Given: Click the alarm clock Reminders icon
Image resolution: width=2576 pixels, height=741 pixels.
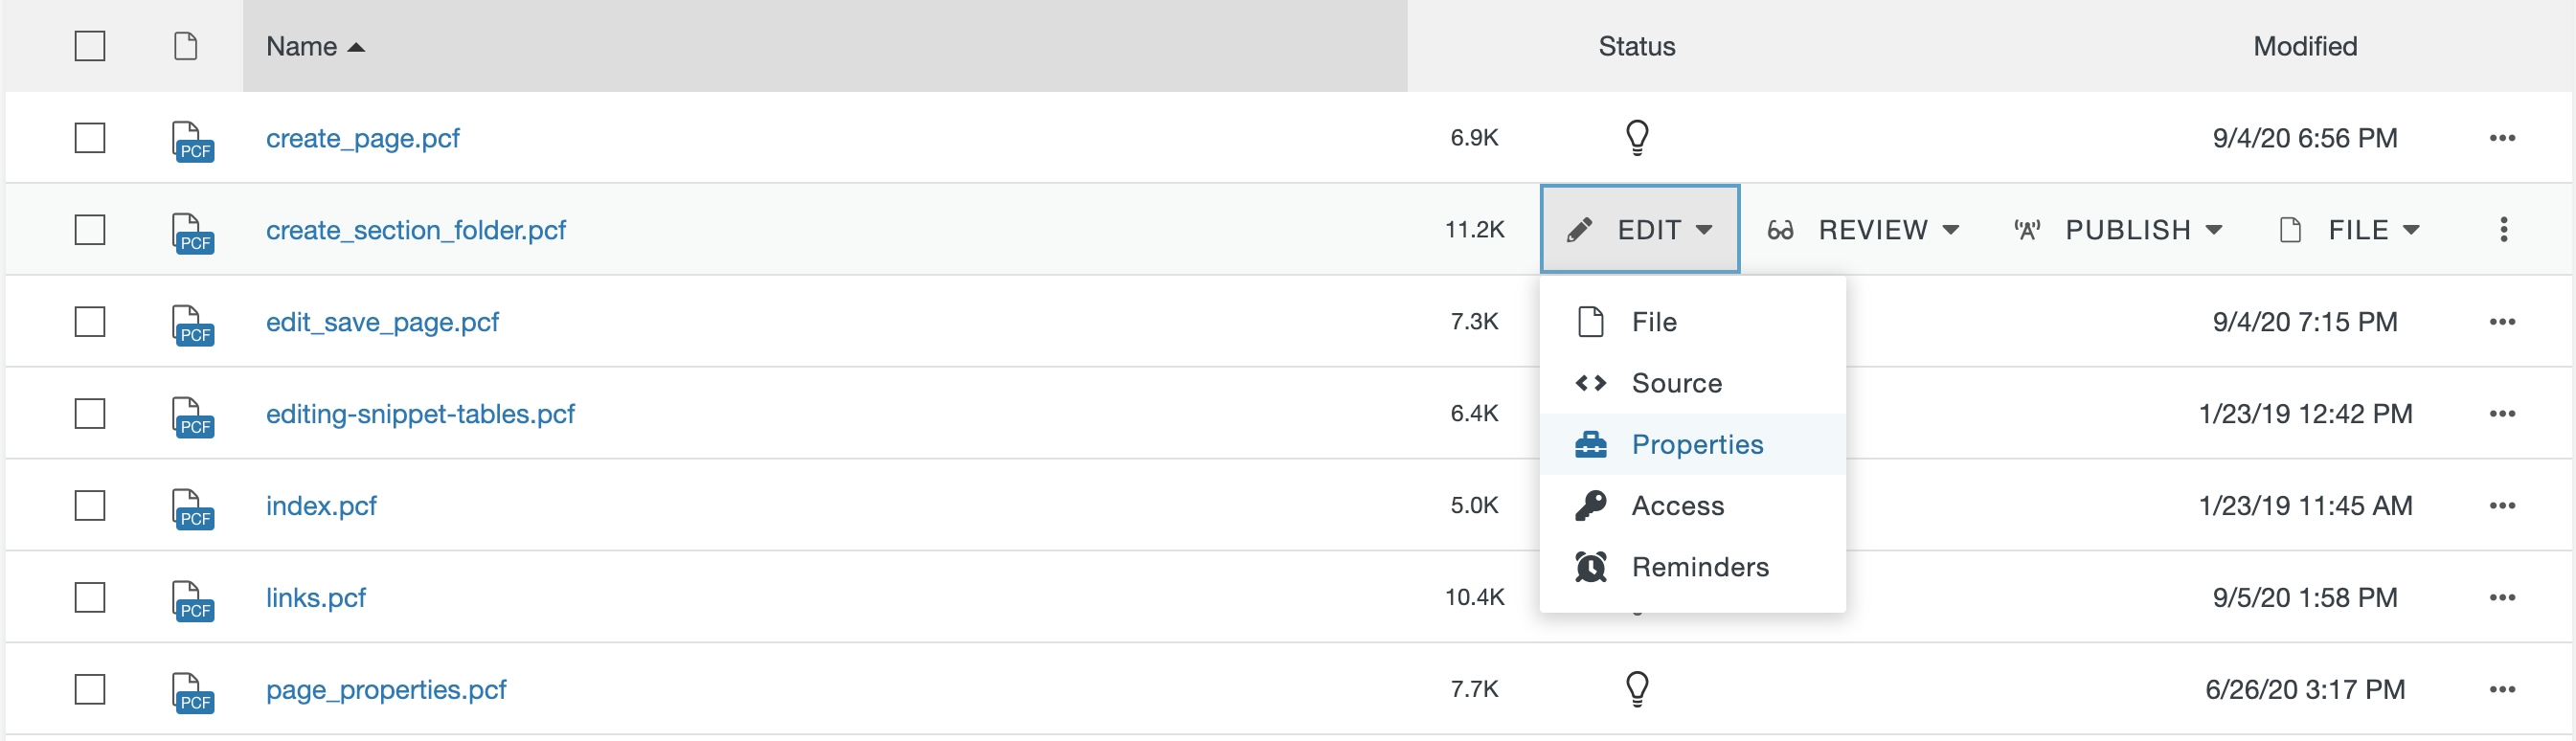Looking at the screenshot, I should [x=1592, y=566].
